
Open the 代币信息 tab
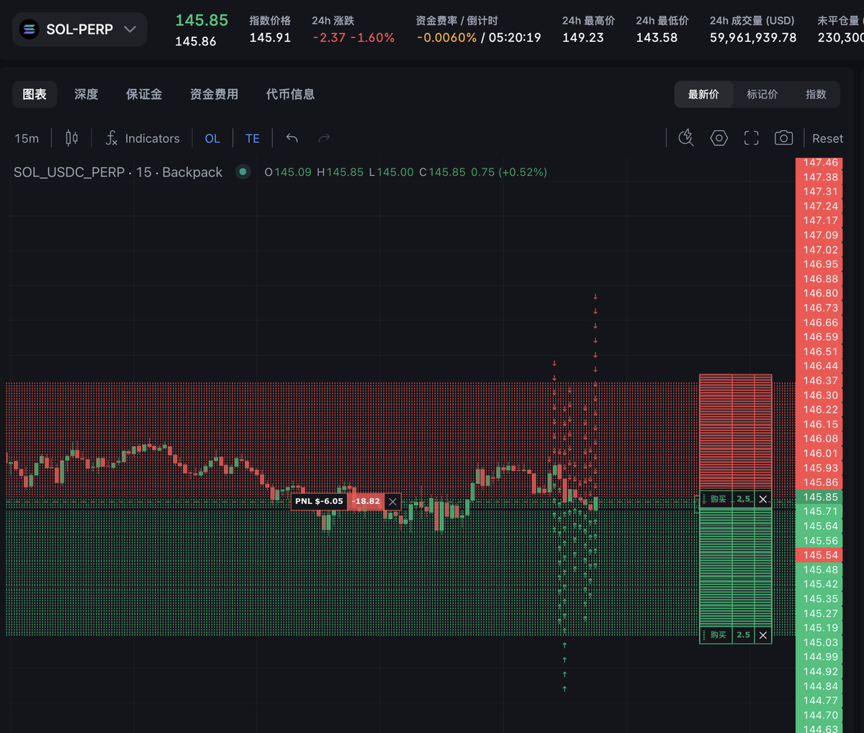point(290,94)
